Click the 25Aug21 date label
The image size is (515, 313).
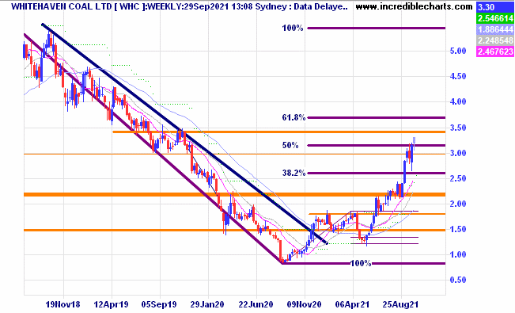(401, 304)
